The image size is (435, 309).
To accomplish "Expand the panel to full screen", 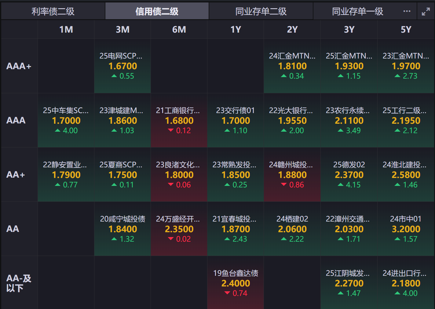I will coord(426,12).
